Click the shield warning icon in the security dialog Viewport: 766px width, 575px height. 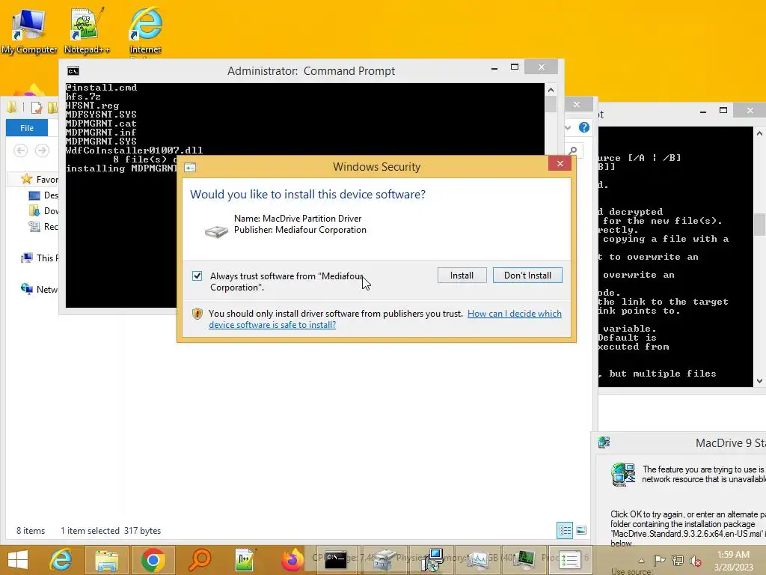(197, 314)
